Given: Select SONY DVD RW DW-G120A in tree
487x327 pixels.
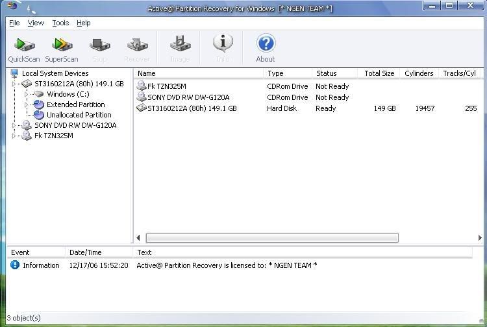Looking at the screenshot, I should [x=75, y=125].
